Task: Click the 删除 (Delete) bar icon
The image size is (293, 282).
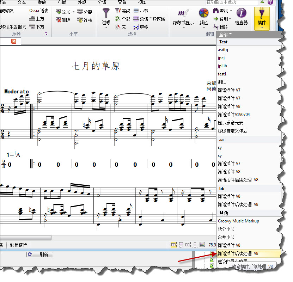Action: [59, 20]
